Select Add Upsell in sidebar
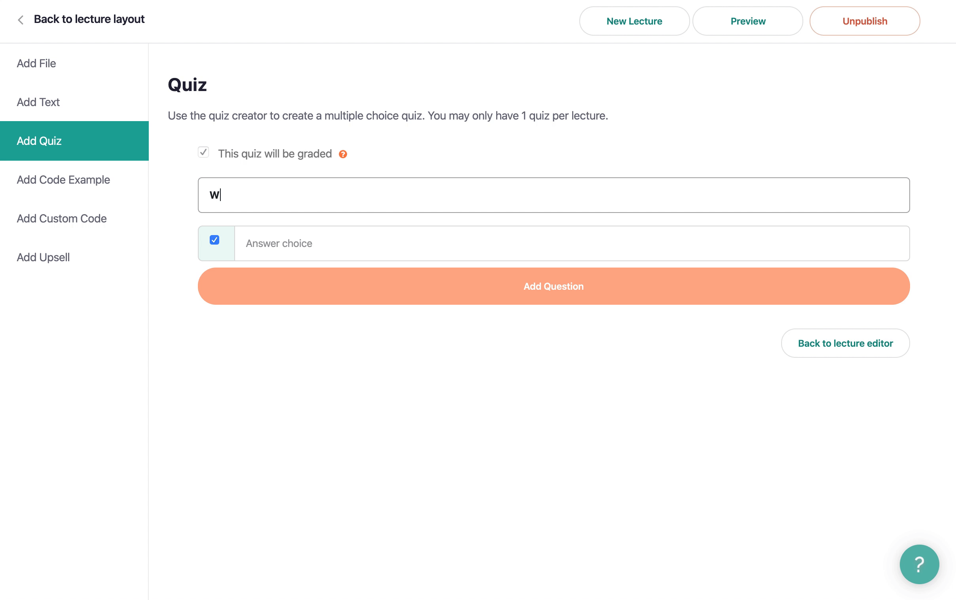The image size is (956, 600). tap(43, 258)
